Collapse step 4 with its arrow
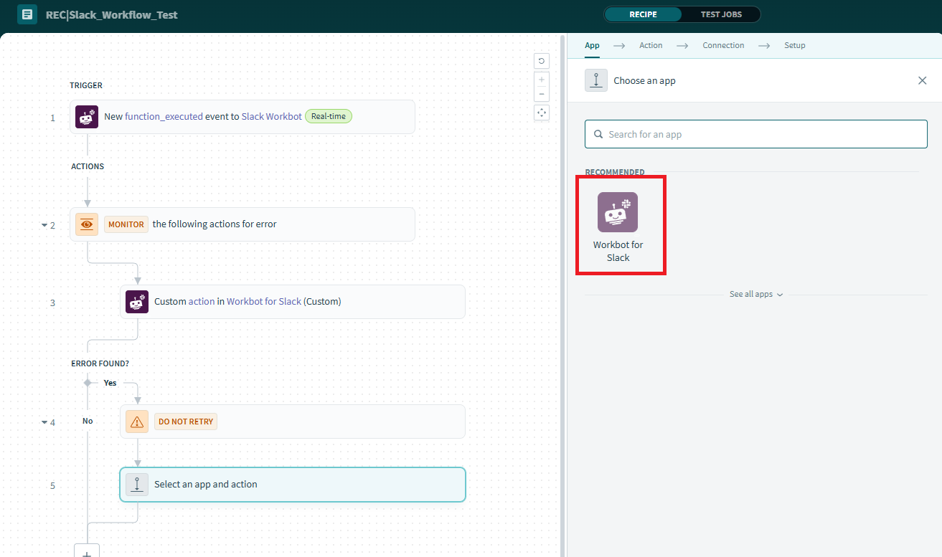The image size is (942, 557). [44, 422]
